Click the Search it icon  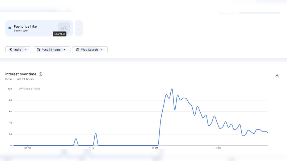point(64,28)
